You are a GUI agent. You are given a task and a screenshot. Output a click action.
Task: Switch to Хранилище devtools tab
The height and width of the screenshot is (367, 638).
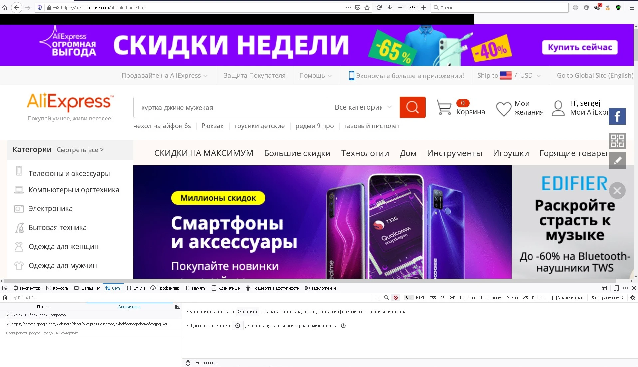(x=226, y=288)
